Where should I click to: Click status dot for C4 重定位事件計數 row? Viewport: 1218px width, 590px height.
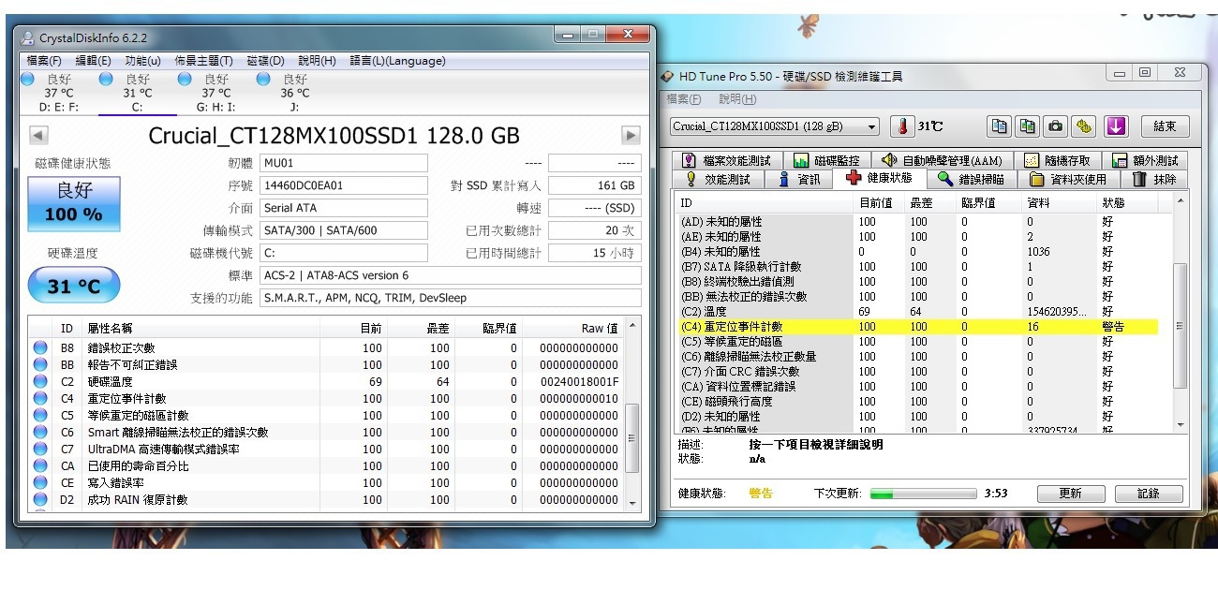point(40,399)
